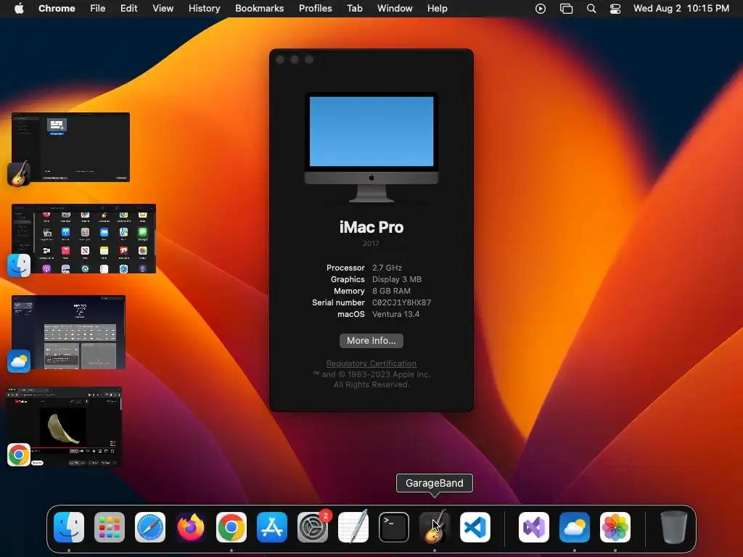
Task: Open the Trash in the Dock
Action: [x=674, y=527]
